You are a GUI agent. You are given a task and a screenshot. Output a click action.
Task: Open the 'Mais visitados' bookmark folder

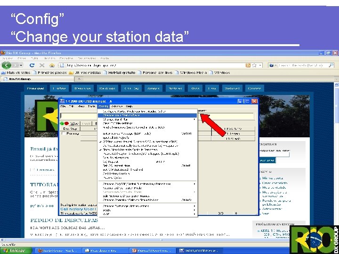click(x=16, y=72)
